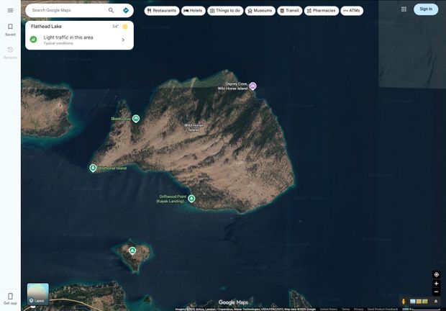Select the Things to do chip
446x311 pixels.
(225, 11)
